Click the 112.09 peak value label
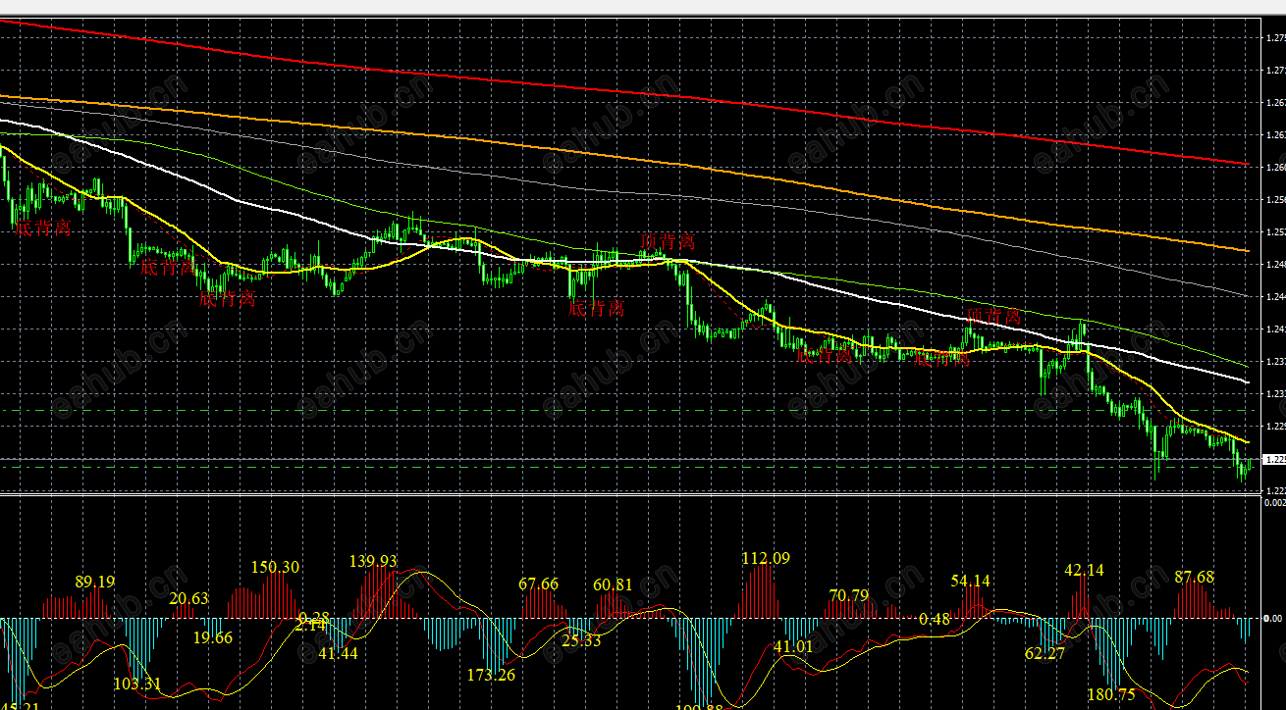 click(767, 559)
